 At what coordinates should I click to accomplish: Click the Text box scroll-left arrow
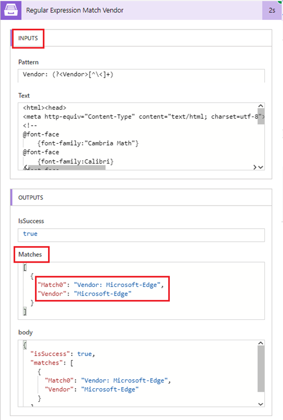click(x=25, y=168)
